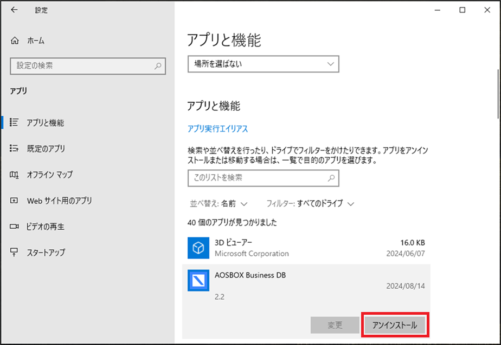Click the magnifier in the settings search box

pyautogui.click(x=158, y=66)
